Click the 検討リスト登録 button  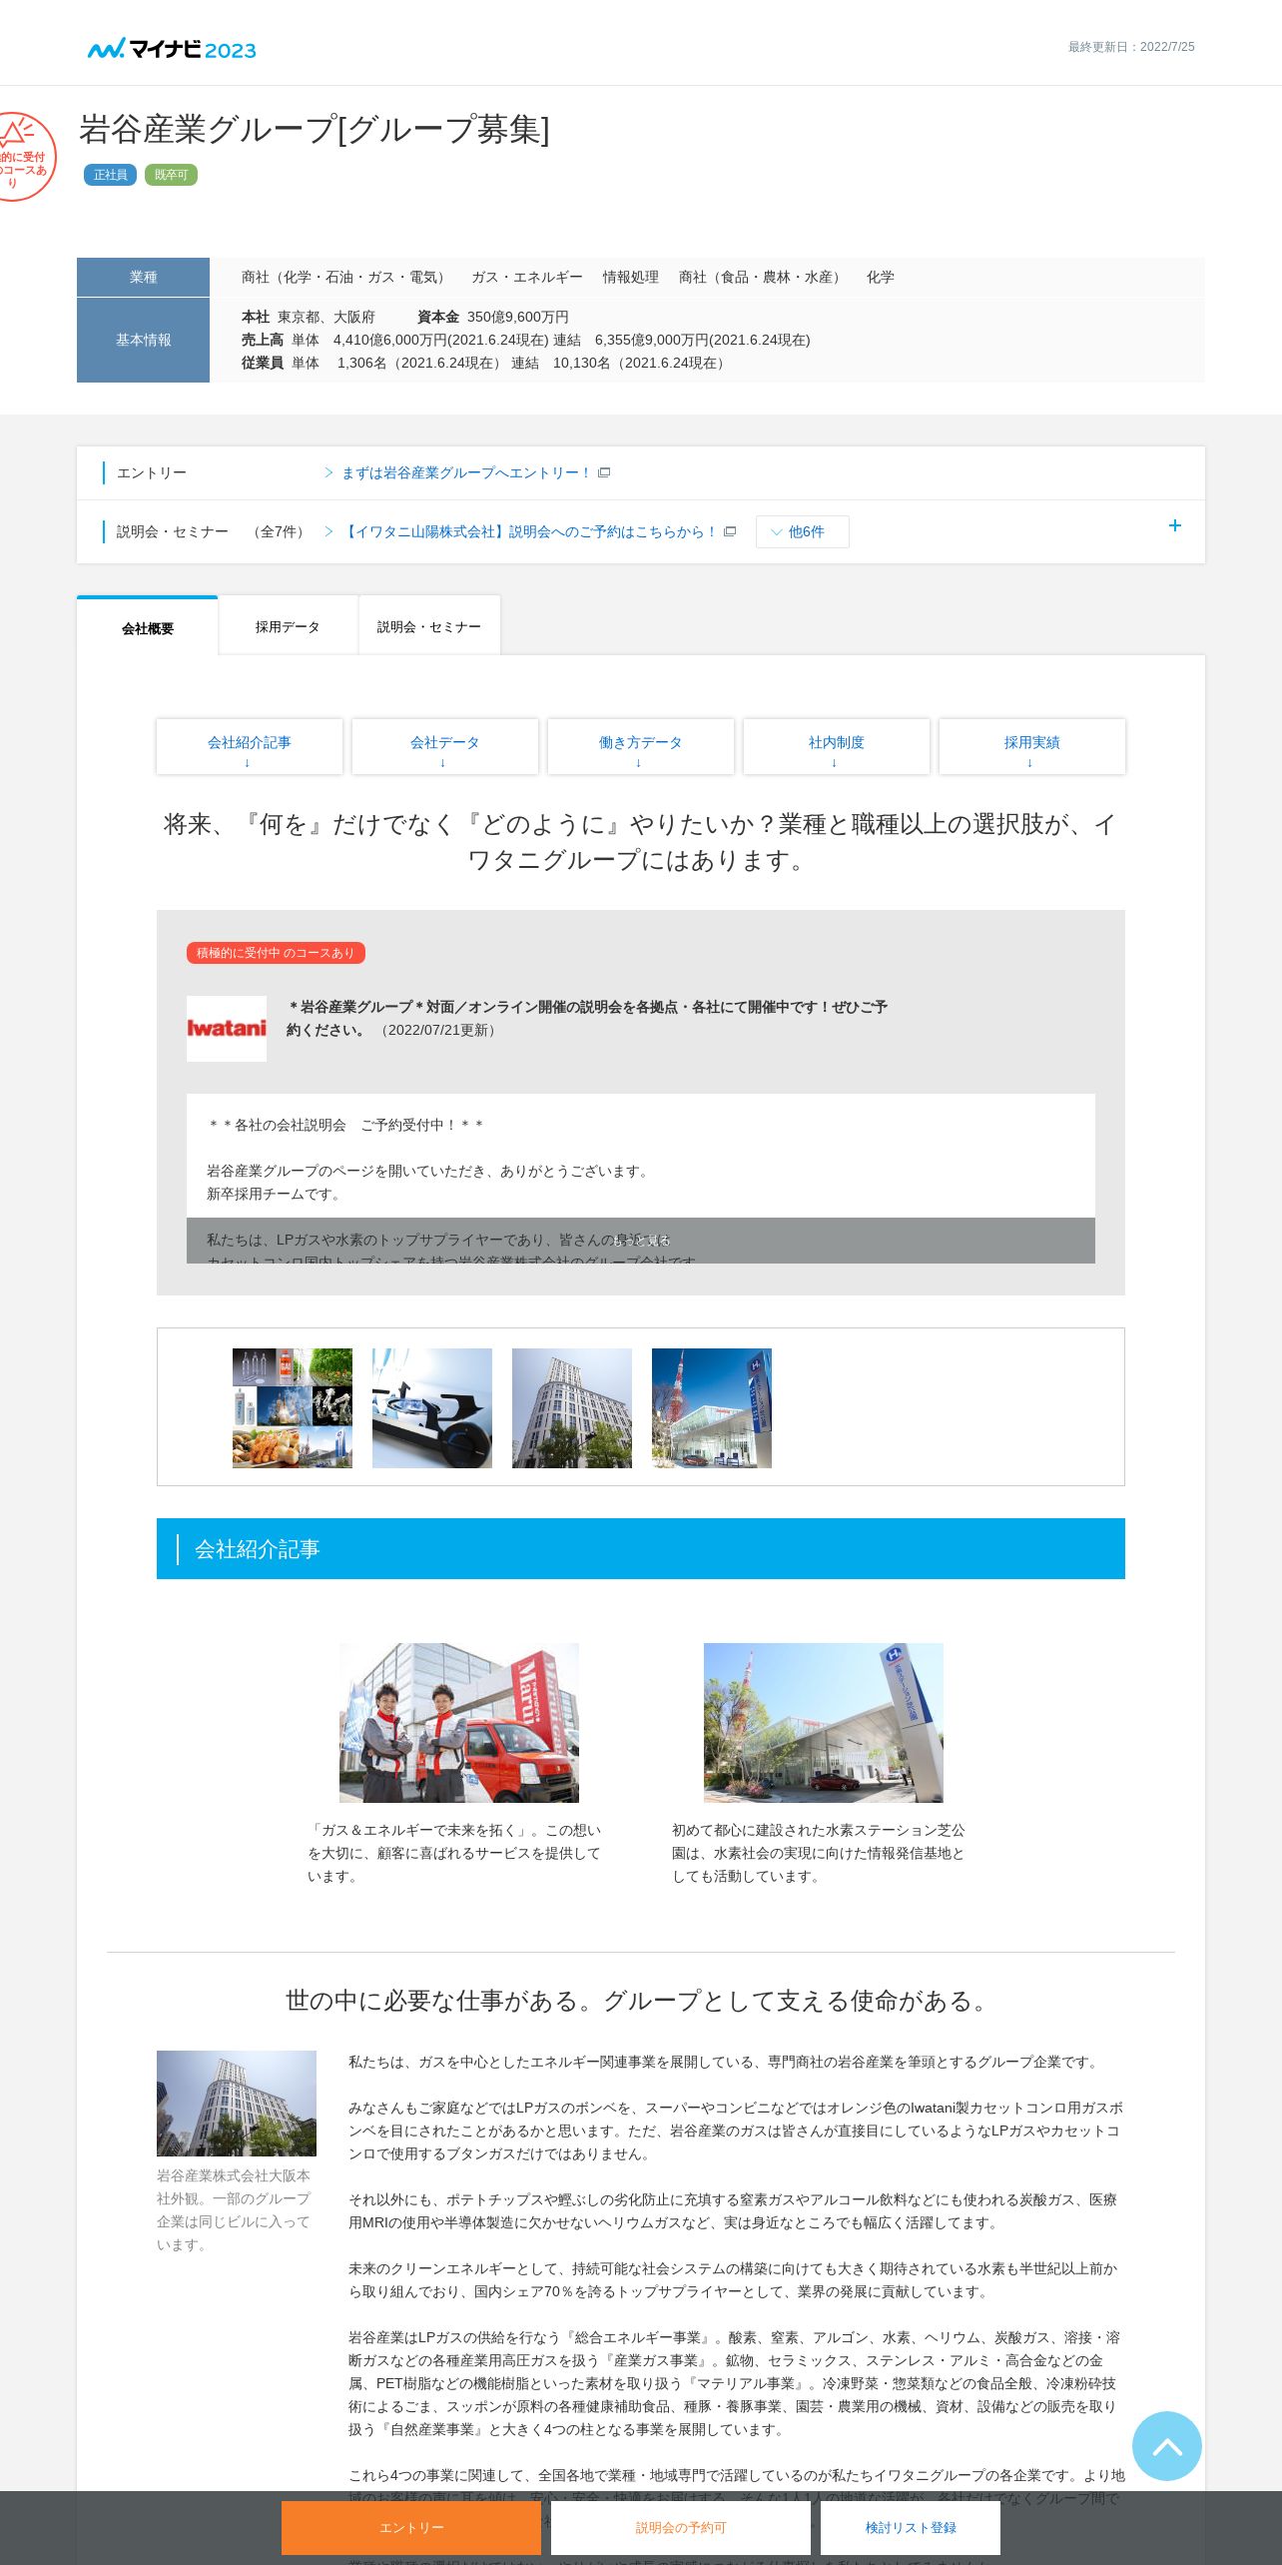pyautogui.click(x=911, y=2527)
